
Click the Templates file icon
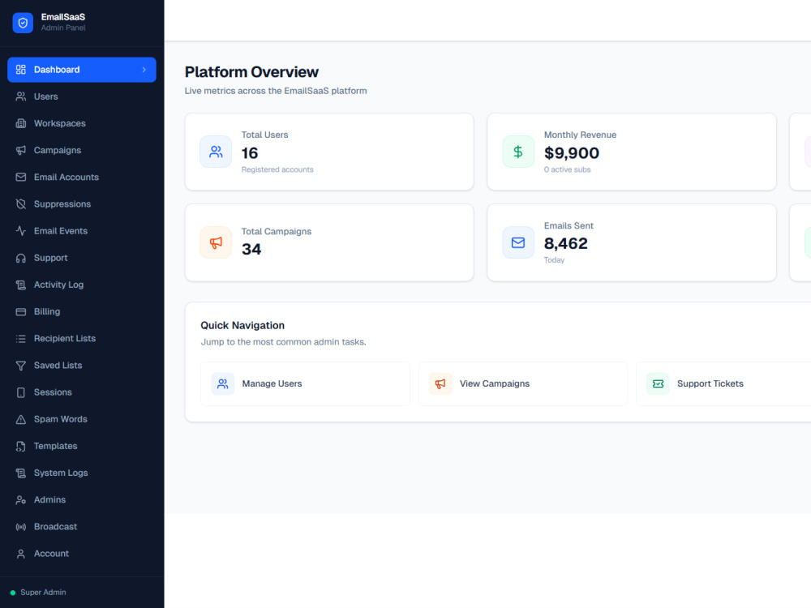(21, 446)
